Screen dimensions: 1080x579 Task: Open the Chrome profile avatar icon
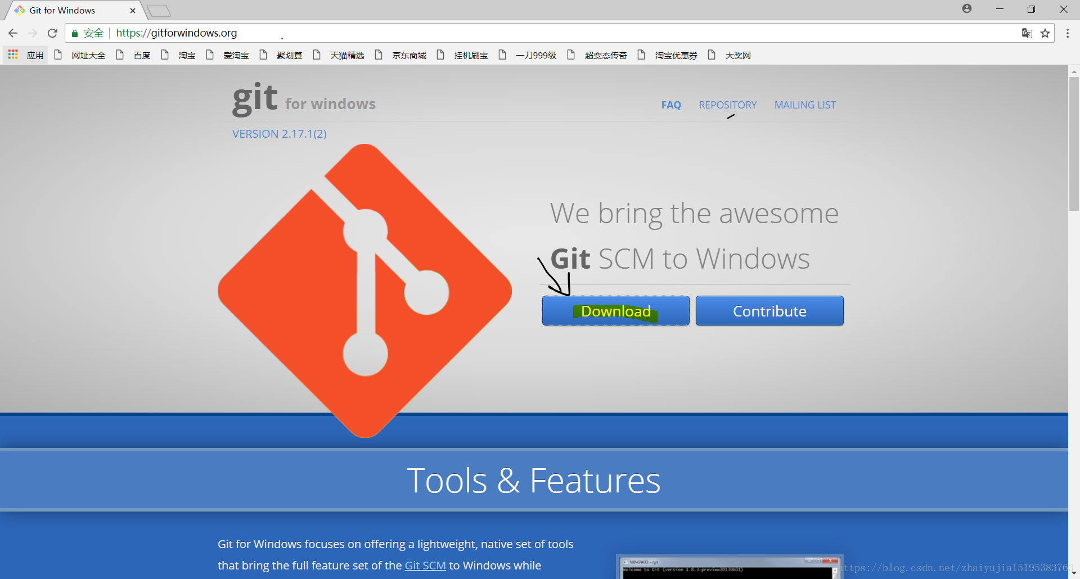click(x=967, y=8)
